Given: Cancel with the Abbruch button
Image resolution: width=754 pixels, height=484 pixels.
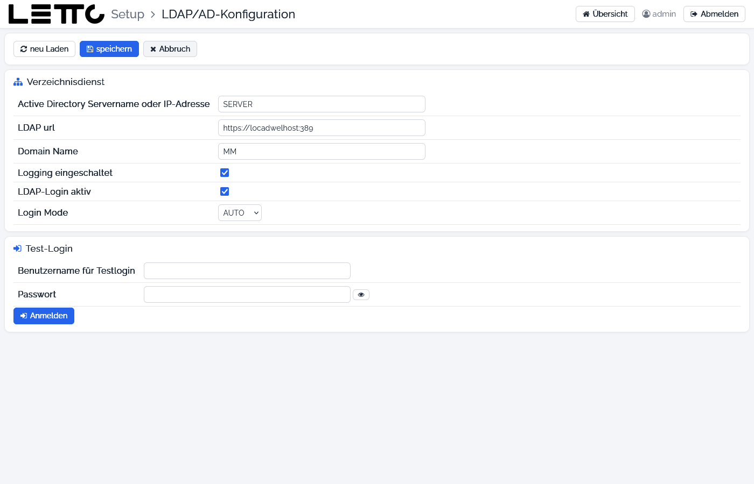Looking at the screenshot, I should click(170, 49).
